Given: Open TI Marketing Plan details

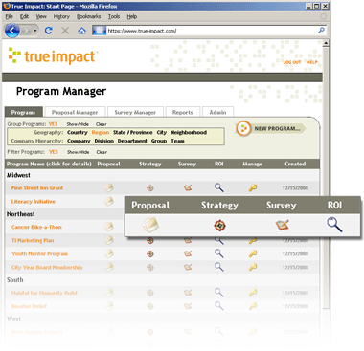Looking at the screenshot, I should tap(33, 240).
